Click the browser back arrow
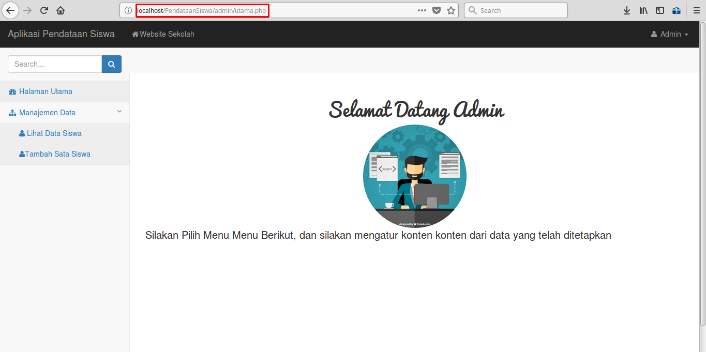 point(10,10)
